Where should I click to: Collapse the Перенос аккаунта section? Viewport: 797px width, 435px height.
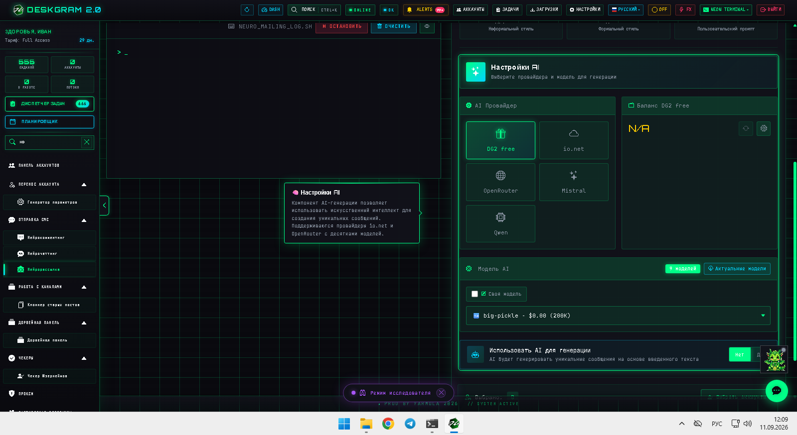84,185
